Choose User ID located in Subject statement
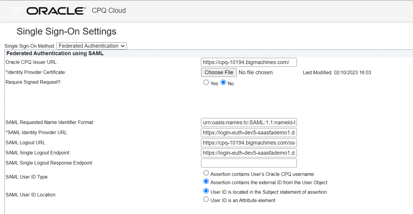The width and height of the screenshot is (413, 214). 206,191
